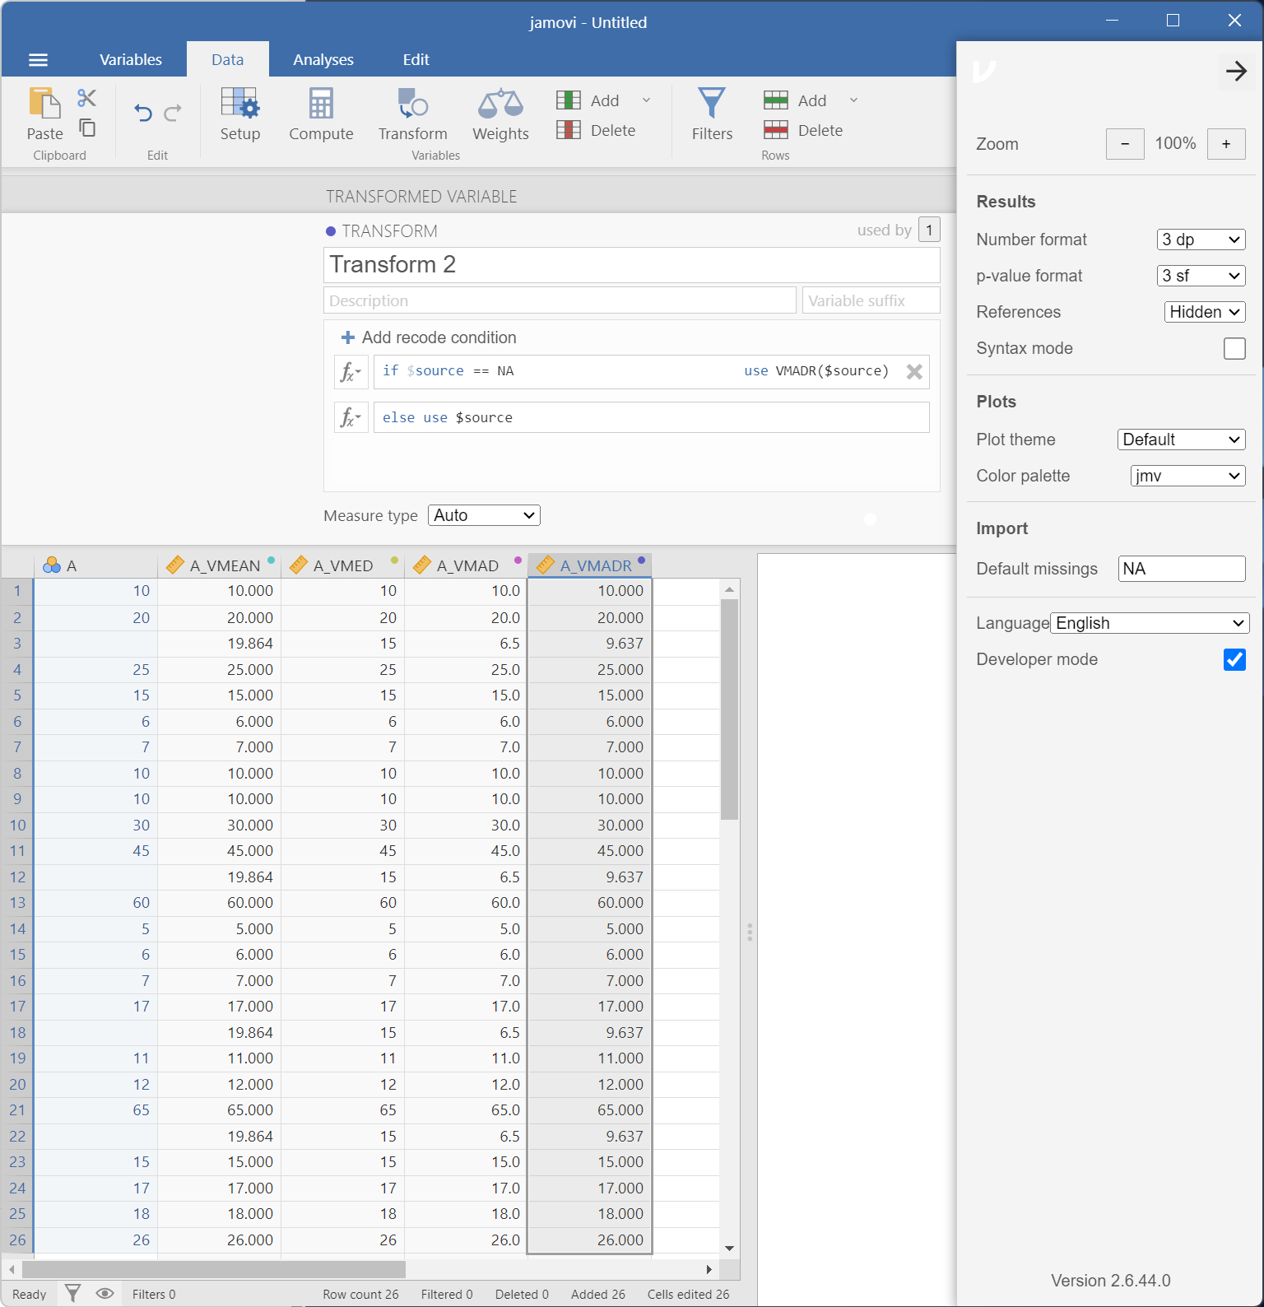Open fx function menu for the else rule
Screen dimensions: 1264x1307
click(351, 417)
